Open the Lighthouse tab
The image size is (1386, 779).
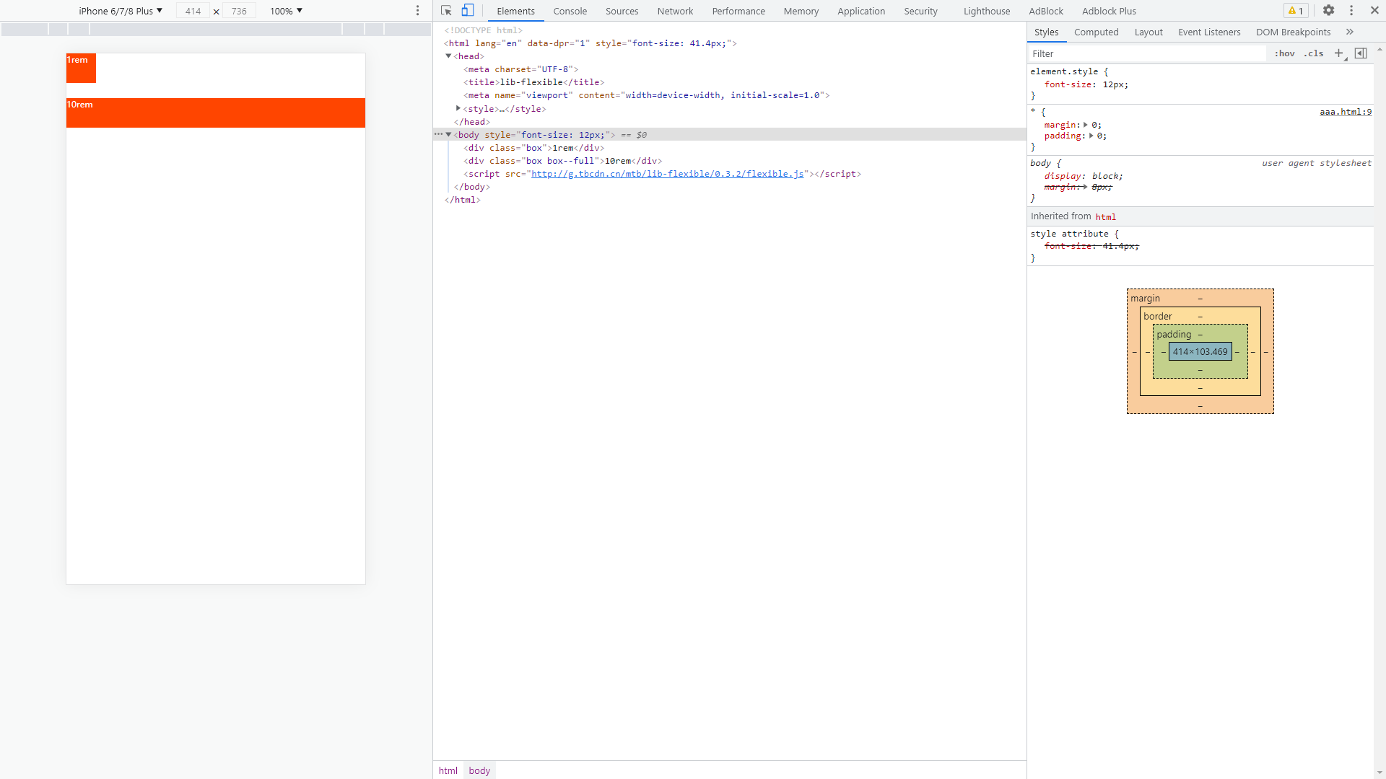click(x=987, y=11)
